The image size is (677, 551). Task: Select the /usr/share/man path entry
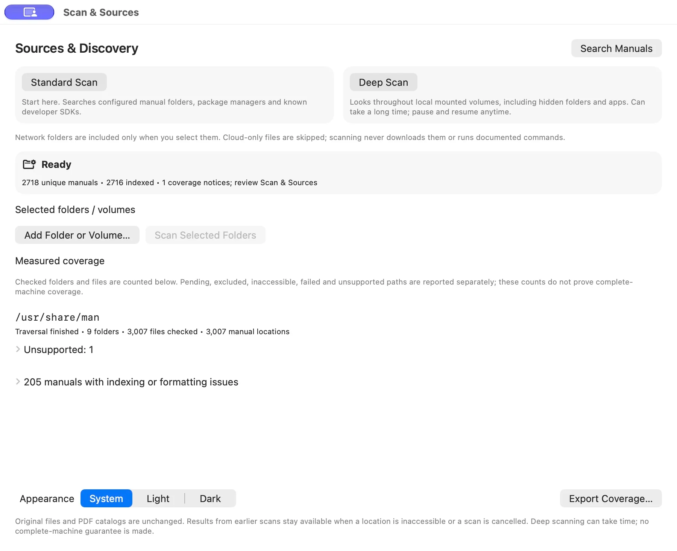click(x=57, y=317)
